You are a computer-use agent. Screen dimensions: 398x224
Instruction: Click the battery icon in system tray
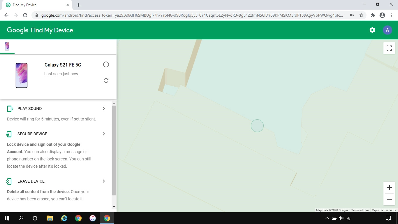334,218
